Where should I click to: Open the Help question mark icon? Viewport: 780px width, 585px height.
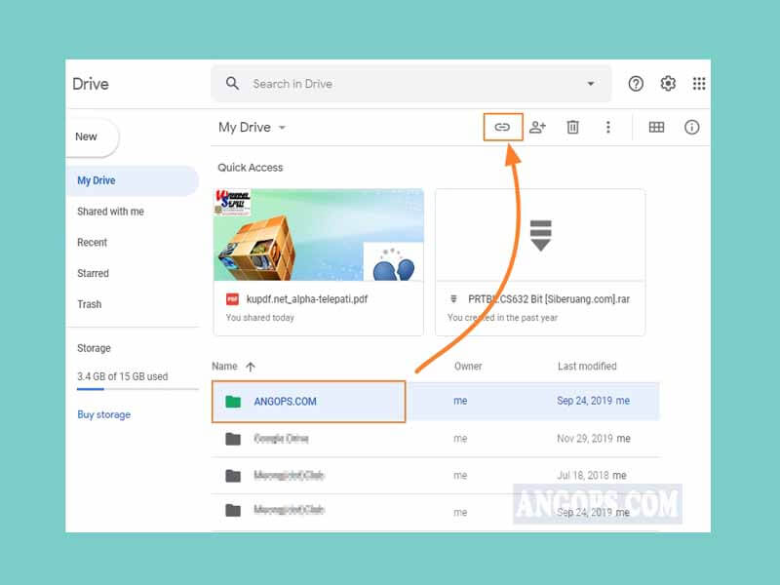click(x=636, y=84)
